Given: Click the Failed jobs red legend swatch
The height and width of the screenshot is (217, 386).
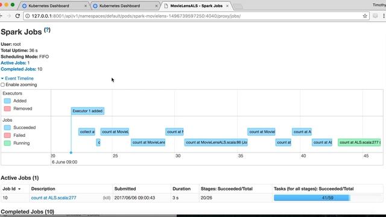Looking at the screenshot, I should click(x=7, y=135).
